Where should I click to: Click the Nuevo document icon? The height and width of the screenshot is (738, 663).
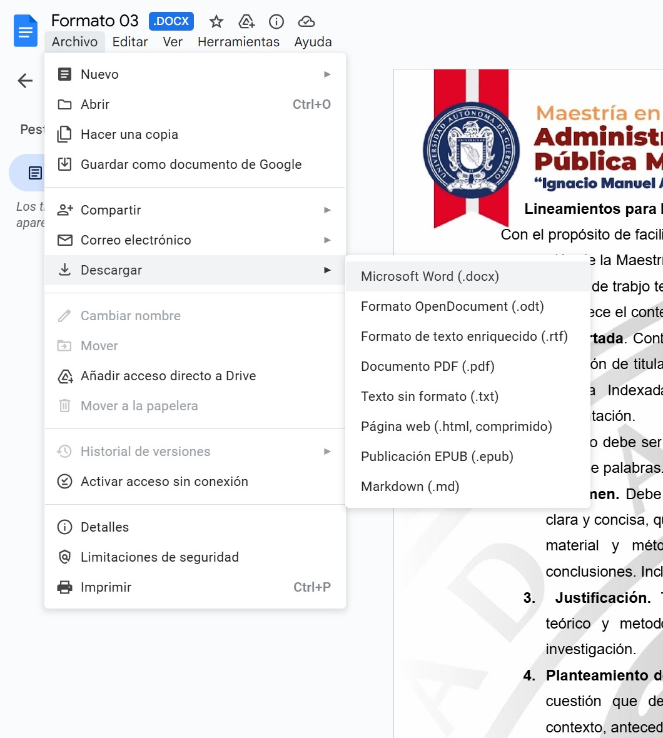point(64,74)
